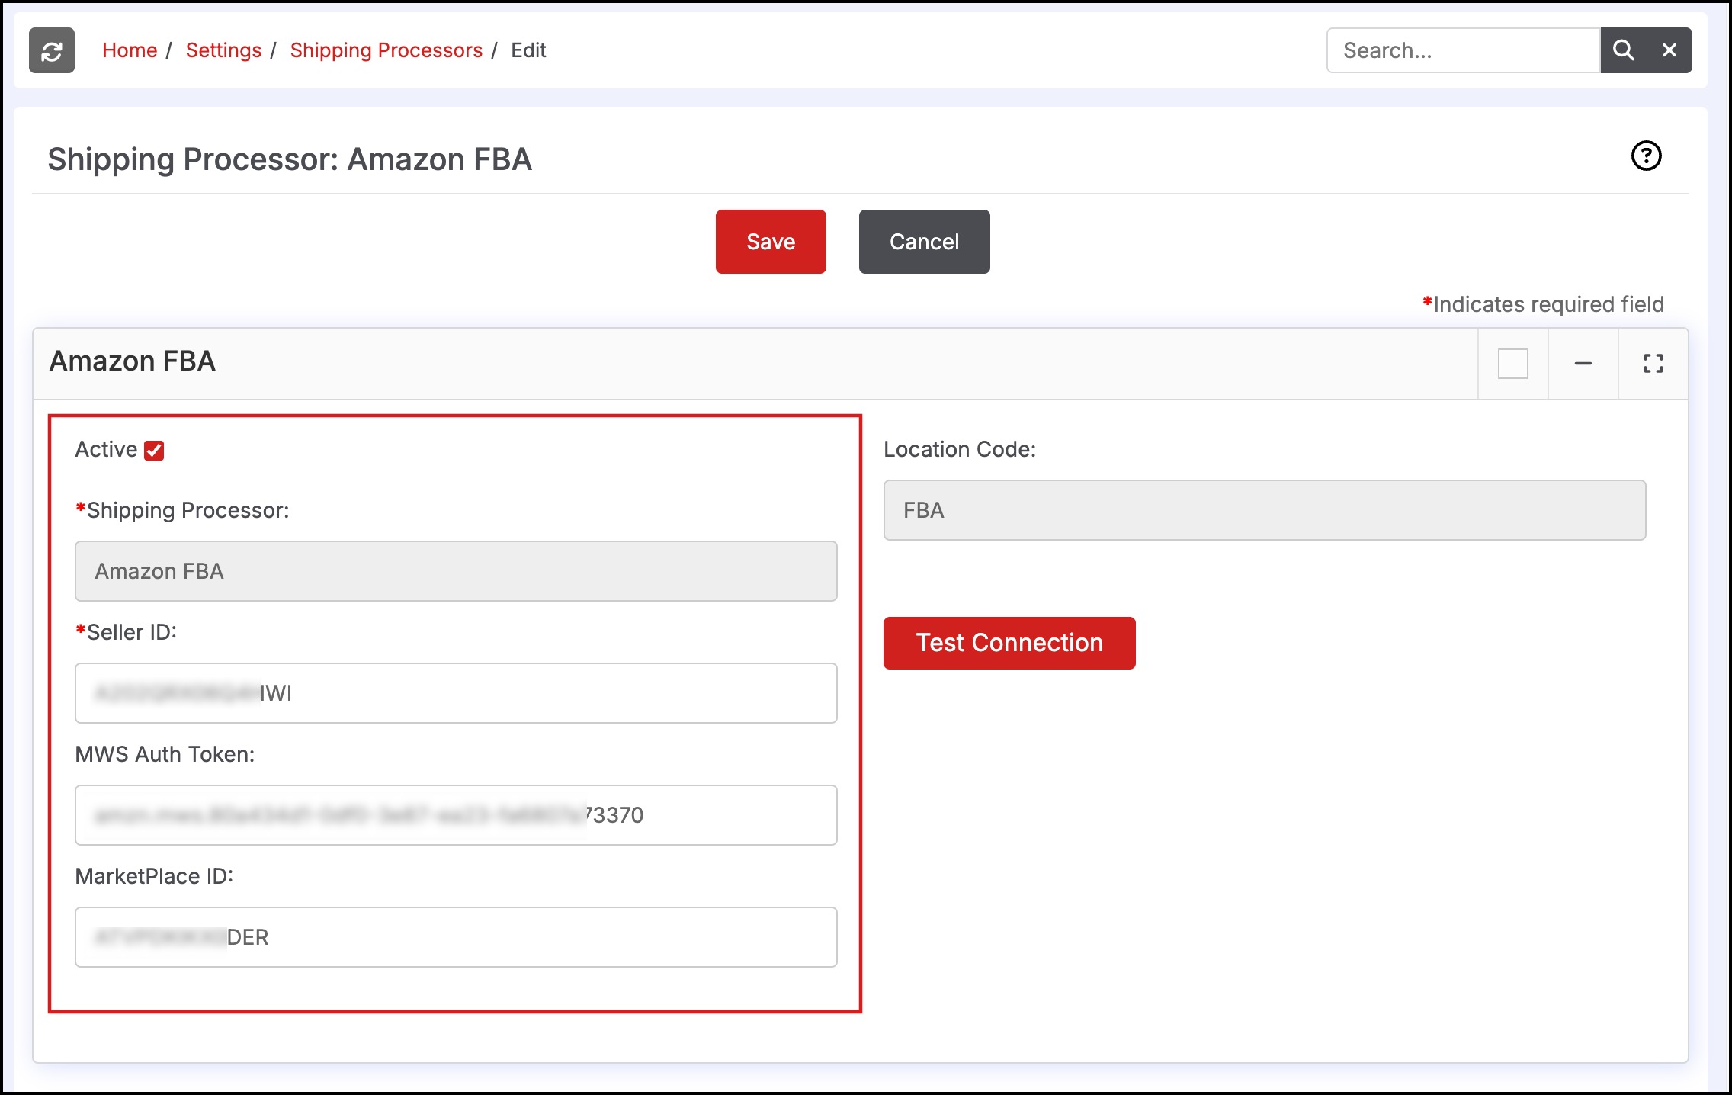
Task: Click the disabled Shipping Processor field
Action: tap(456, 571)
